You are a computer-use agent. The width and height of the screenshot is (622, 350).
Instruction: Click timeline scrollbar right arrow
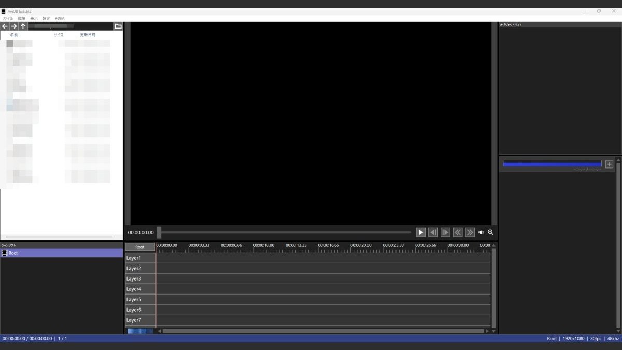487,331
